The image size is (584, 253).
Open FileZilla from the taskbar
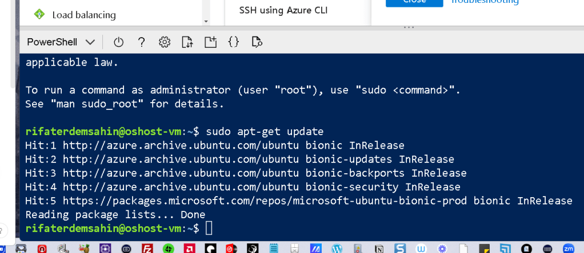pyautogui.click(x=148, y=248)
